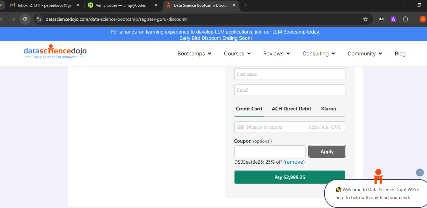This screenshot has width=427, height=208.
Task: Remove the DSBSeattle25 coupon
Action: [294, 162]
